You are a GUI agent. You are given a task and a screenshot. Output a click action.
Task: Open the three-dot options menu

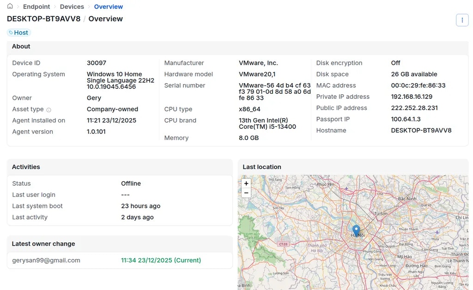(462, 20)
